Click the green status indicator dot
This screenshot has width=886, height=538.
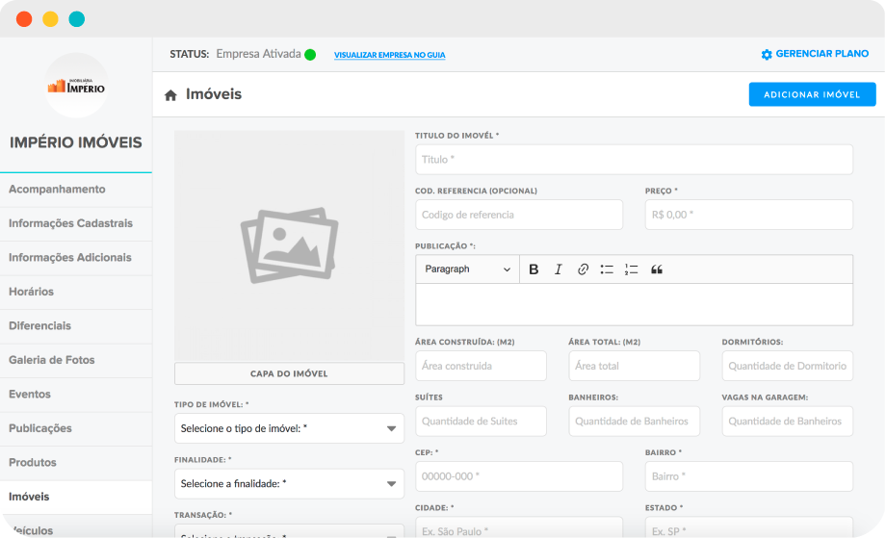[x=310, y=55]
